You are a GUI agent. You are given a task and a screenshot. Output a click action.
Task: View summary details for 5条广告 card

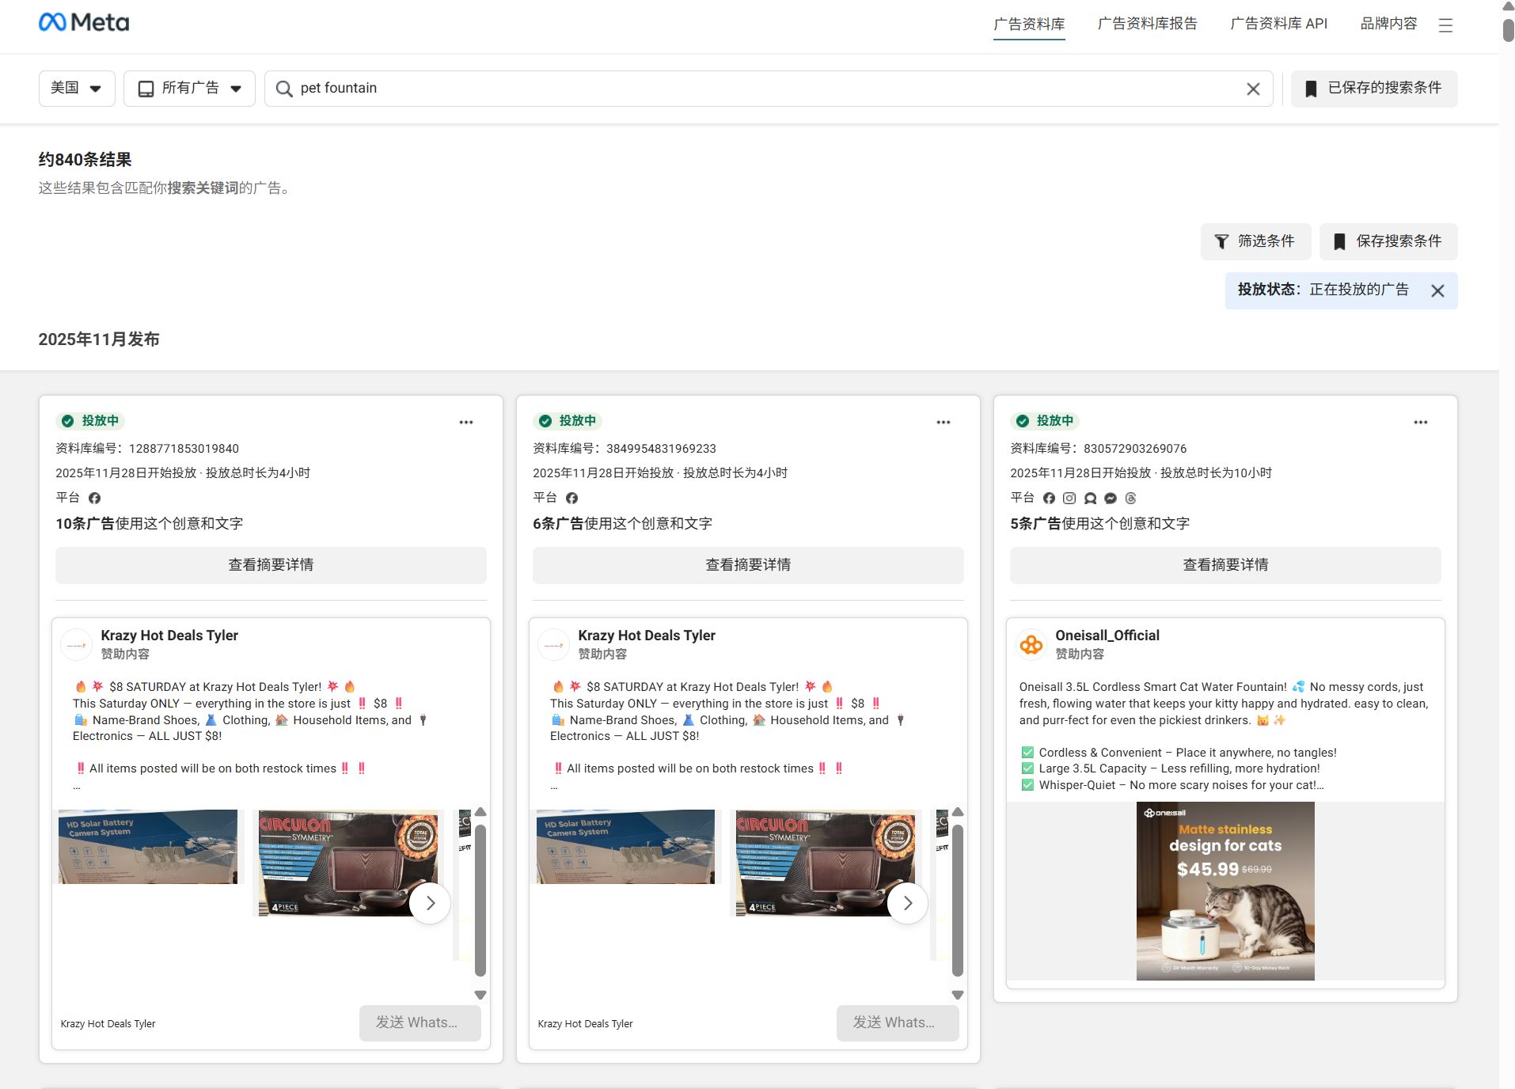[x=1225, y=565]
